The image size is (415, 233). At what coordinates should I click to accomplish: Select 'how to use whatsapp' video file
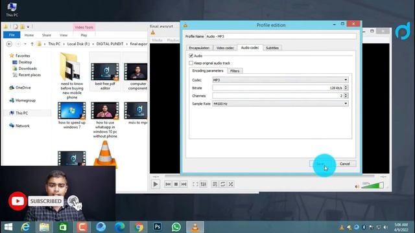[105, 120]
